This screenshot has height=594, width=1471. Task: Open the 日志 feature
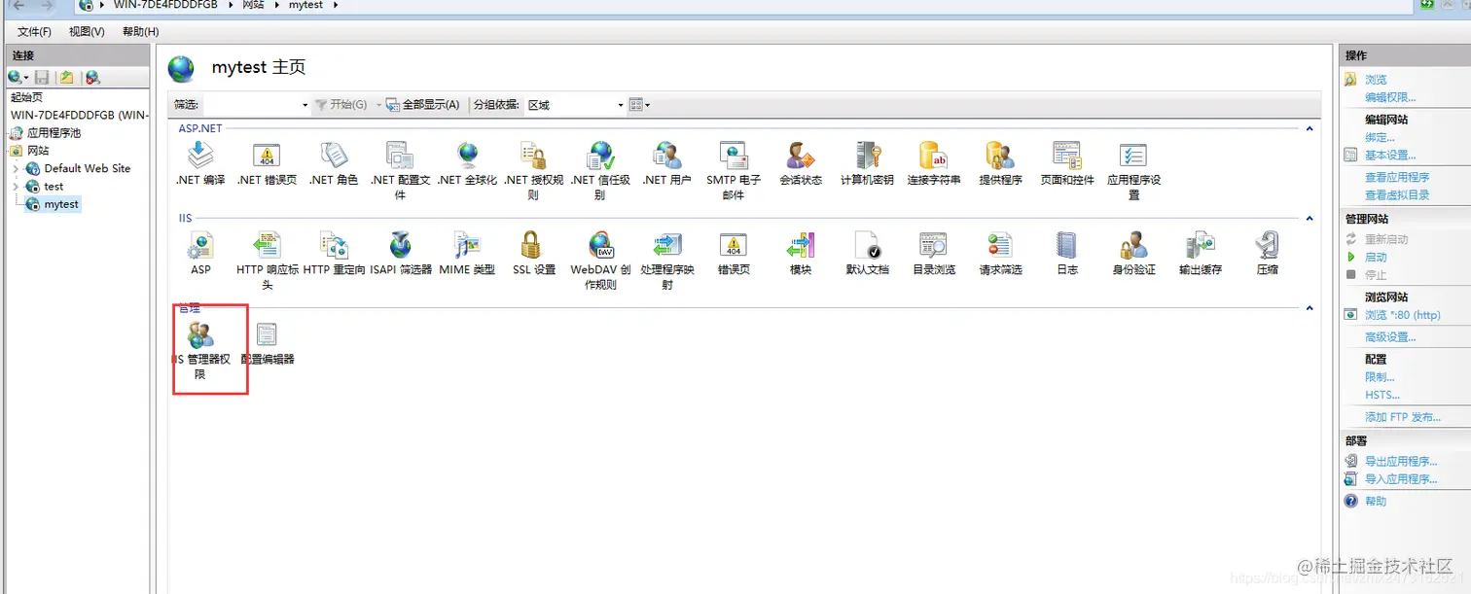click(1067, 254)
